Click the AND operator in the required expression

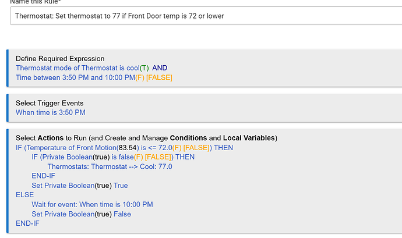(160, 68)
